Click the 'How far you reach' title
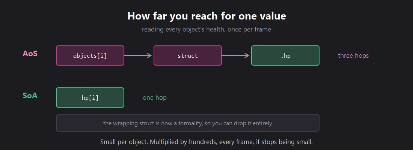413x150 pixels. pyautogui.click(x=207, y=16)
